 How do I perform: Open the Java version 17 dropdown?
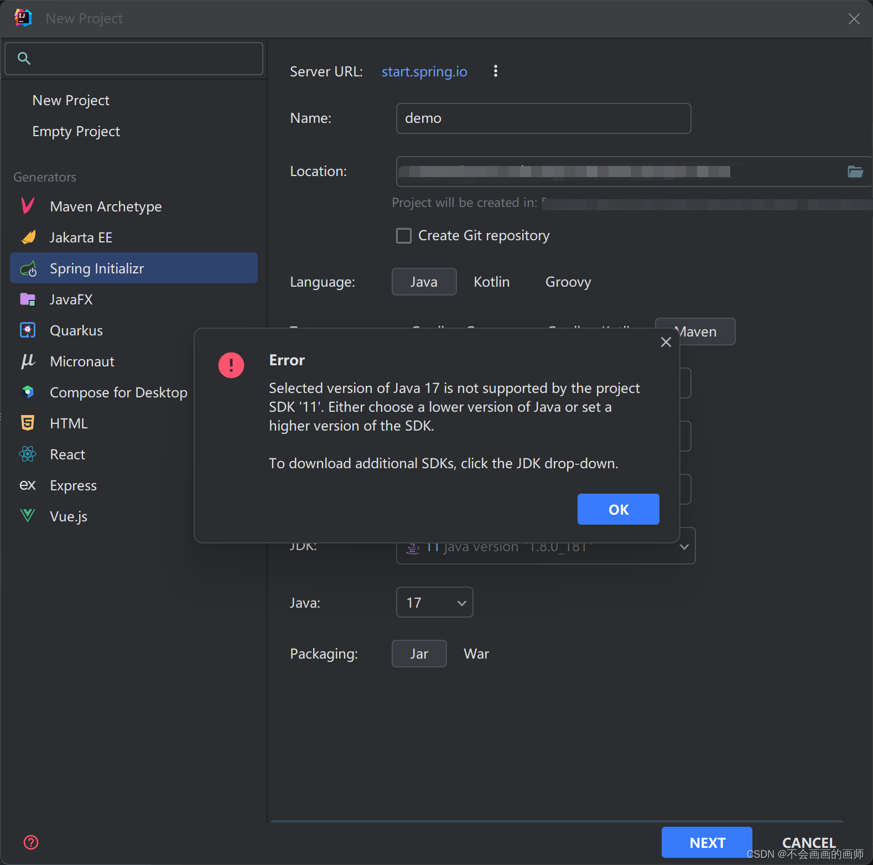[x=435, y=602]
